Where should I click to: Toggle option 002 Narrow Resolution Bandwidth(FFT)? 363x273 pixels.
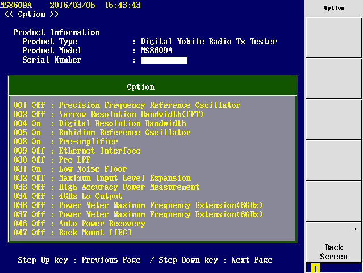[109, 114]
